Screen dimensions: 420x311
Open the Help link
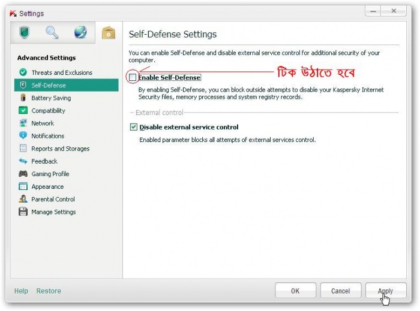click(x=21, y=291)
